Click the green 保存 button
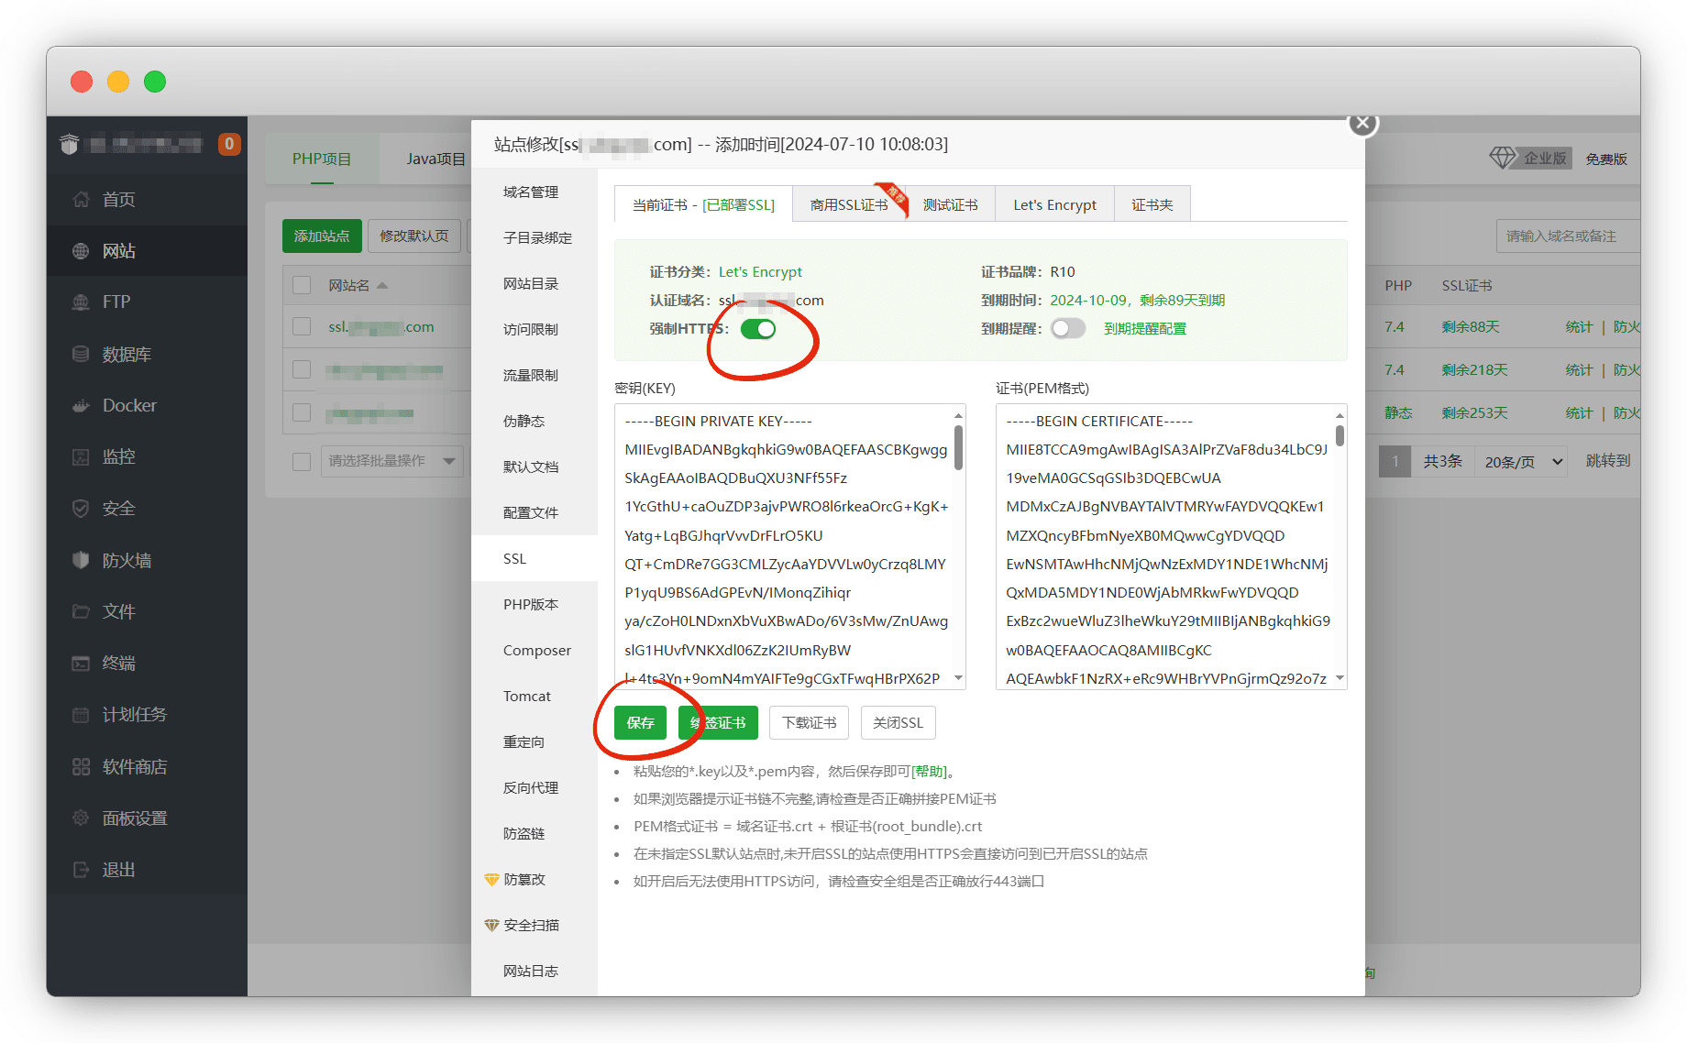1687x1043 pixels. pos(640,723)
